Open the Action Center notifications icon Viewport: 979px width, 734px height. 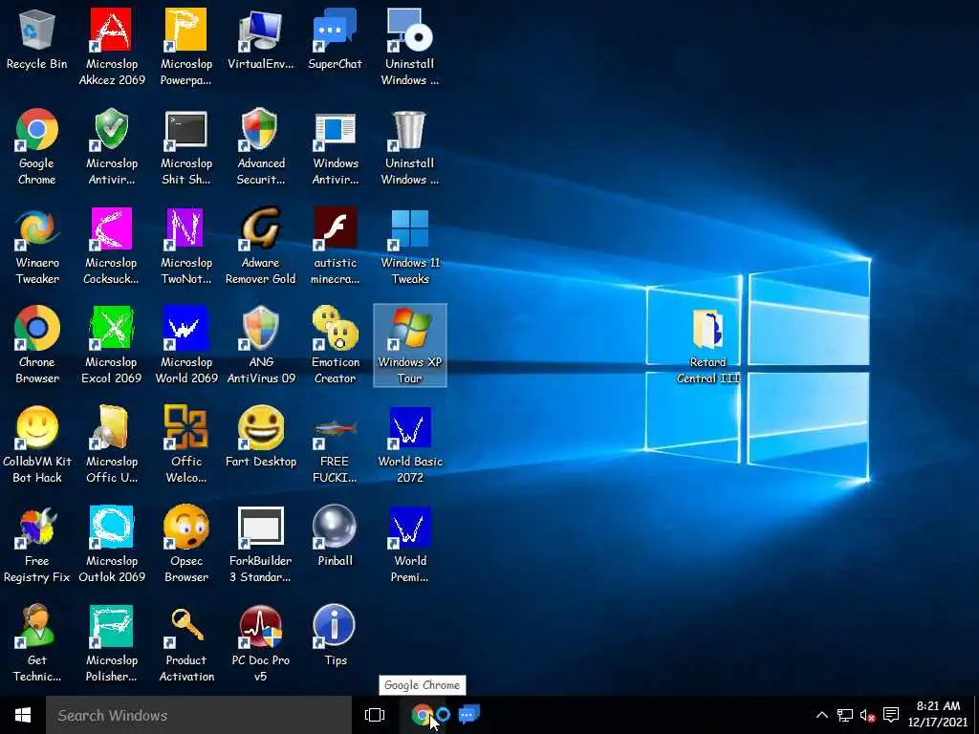click(891, 715)
